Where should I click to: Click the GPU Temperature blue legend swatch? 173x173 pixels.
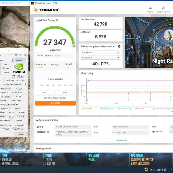point(126,107)
